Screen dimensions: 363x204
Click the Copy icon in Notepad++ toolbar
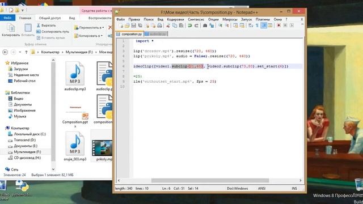[x=175, y=25]
